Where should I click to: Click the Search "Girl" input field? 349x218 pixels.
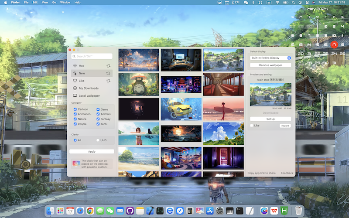[x=92, y=56]
